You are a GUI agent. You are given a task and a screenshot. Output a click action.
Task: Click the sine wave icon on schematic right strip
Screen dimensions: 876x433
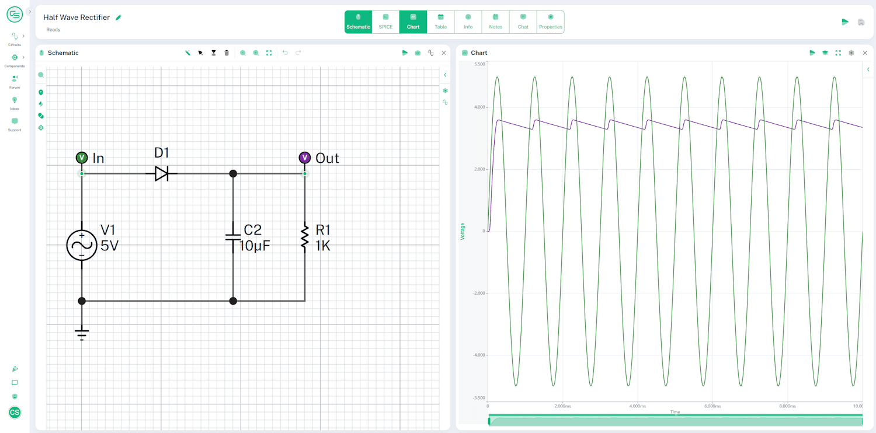[x=445, y=102]
